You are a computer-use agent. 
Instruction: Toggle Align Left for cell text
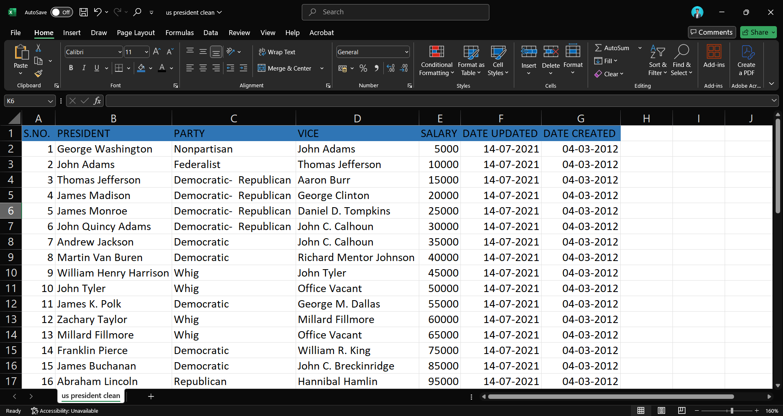[190, 68]
